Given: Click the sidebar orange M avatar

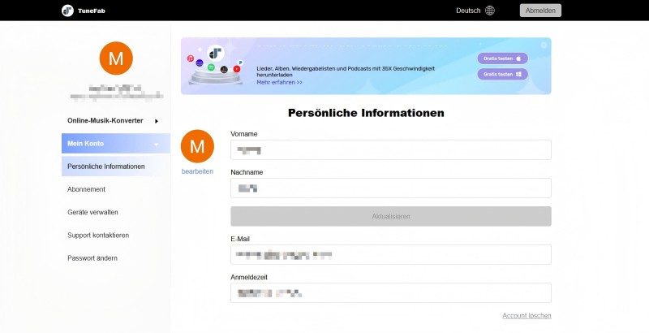Looking at the screenshot, I should [x=116, y=58].
